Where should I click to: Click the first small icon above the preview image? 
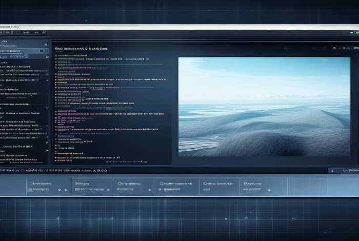pyautogui.click(x=334, y=48)
